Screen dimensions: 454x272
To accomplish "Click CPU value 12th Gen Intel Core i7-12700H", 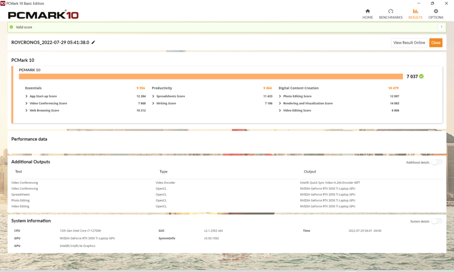I will click(x=80, y=231).
